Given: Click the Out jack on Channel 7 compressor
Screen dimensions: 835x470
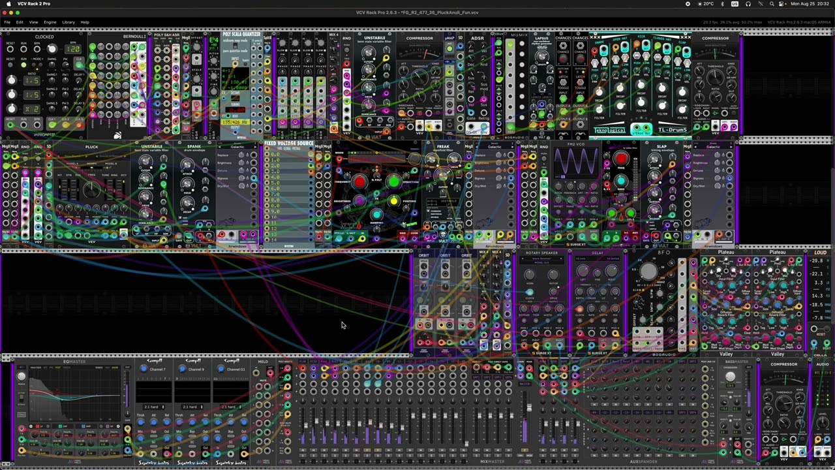Looking at the screenshot, I should tap(166, 454).
